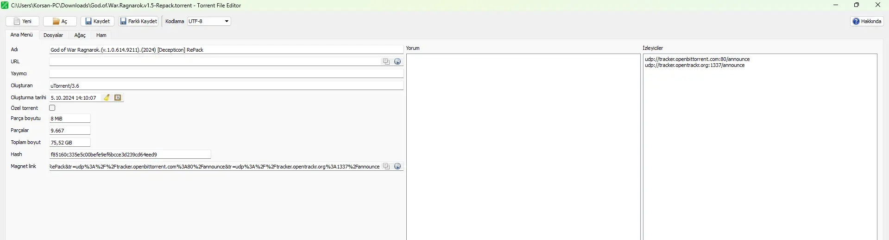Screen dimensions: 889x240
Task: Click the Adı name field
Action: [x=226, y=49]
